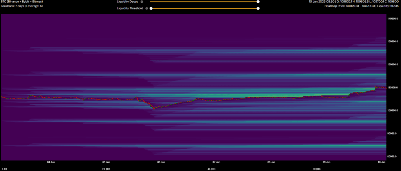This screenshot has height=171, width=401.
Task: Click the 06 Jun date axis label
Action: pyautogui.click(x=161, y=162)
